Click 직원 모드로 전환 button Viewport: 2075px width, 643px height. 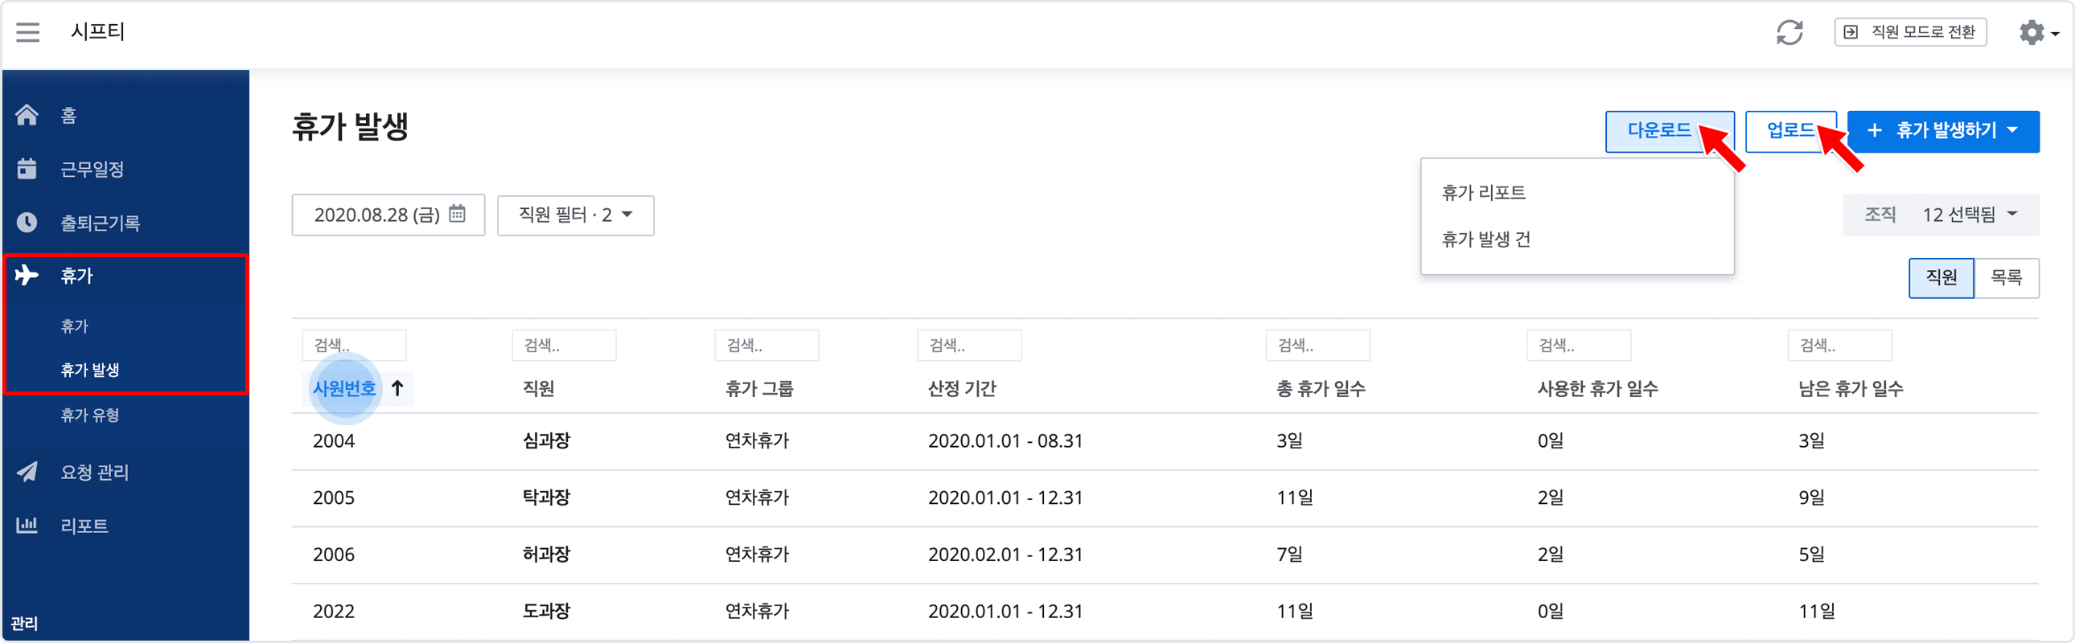pos(1910,32)
